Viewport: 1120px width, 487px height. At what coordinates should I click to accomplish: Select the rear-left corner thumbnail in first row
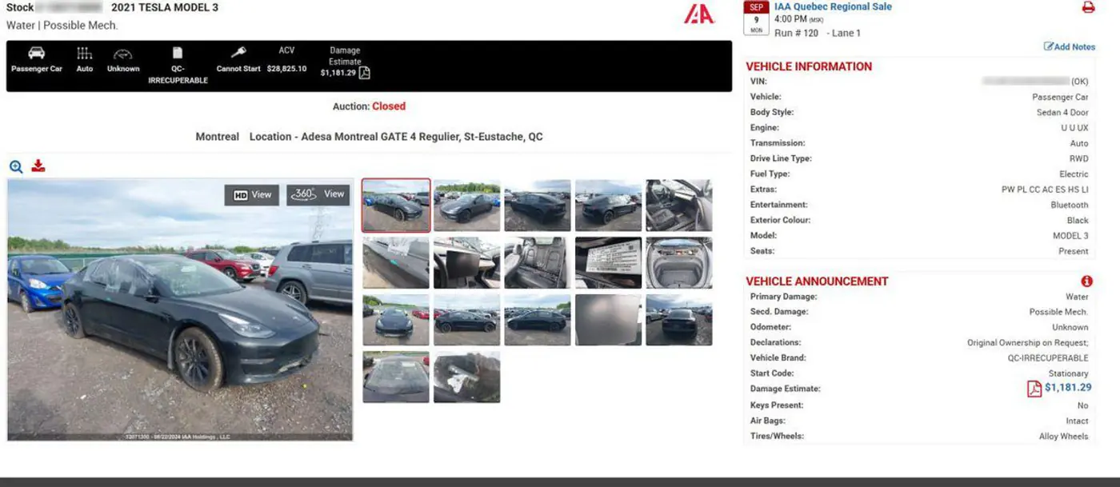pyautogui.click(x=608, y=206)
